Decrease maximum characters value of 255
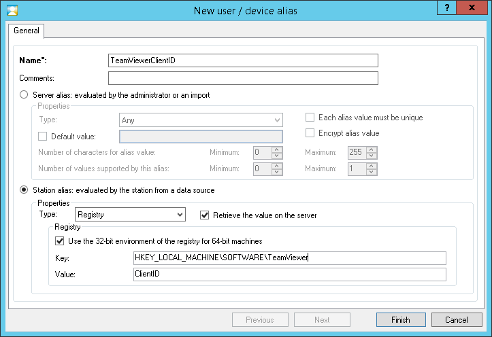The width and height of the screenshot is (492, 337). click(371, 156)
